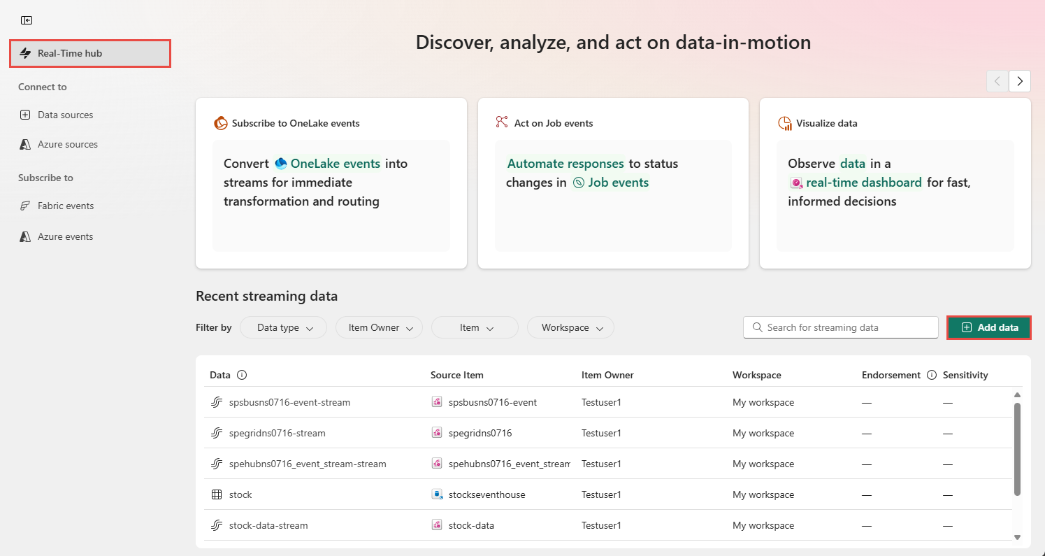
Task: Open the Workspace filter dropdown
Action: click(x=570, y=327)
